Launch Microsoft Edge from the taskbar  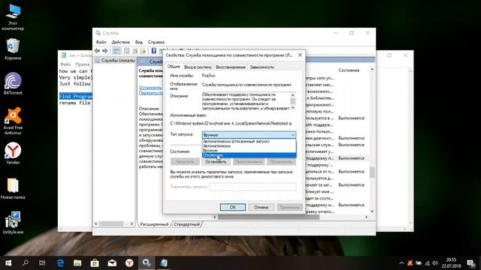tap(60, 263)
